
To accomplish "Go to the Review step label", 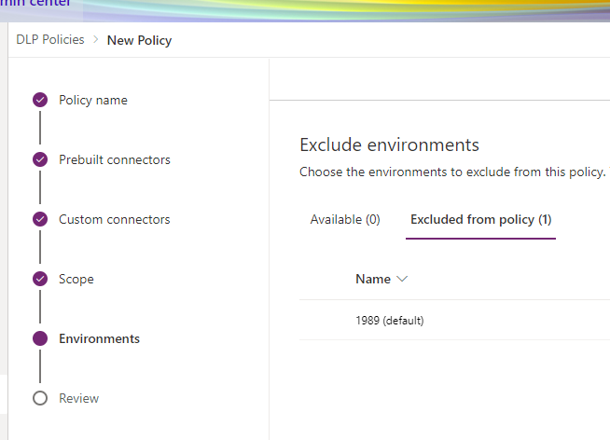I will pos(78,398).
